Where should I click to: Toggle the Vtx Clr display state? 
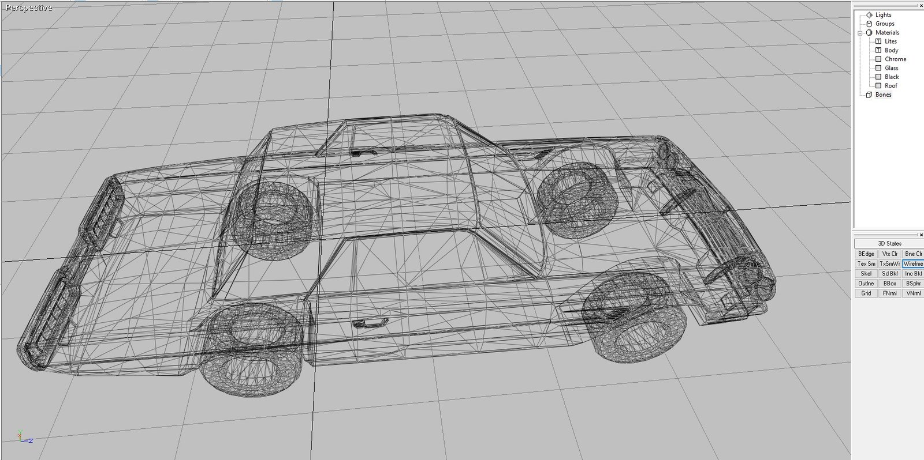click(889, 254)
